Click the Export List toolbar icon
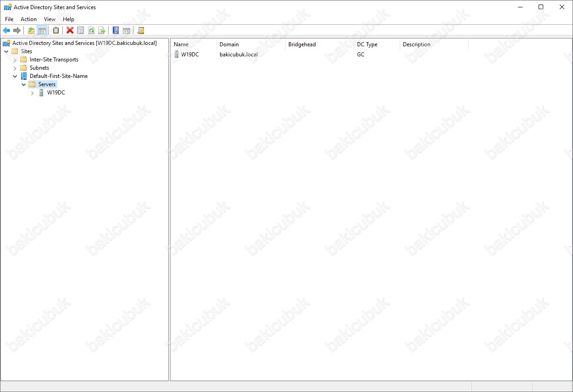573x392 pixels. 102,31
